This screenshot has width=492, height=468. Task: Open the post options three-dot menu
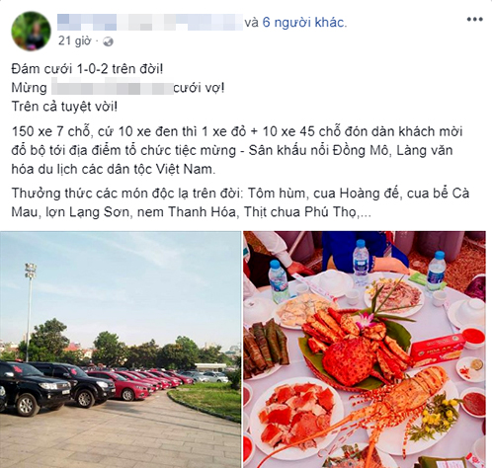(x=474, y=20)
